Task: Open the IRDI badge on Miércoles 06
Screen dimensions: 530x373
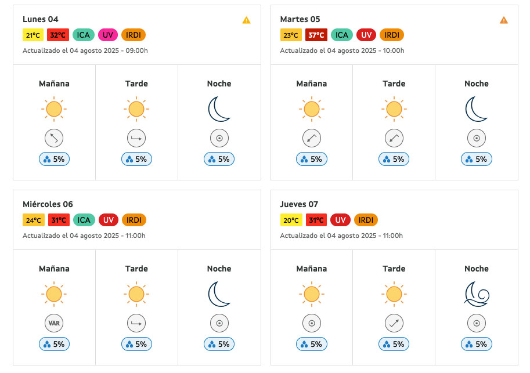Action: 134,220
